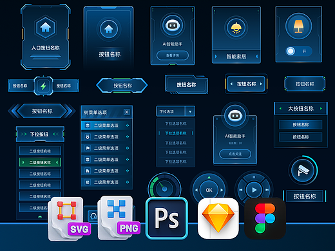Launch the Photoshop Ps icon
The image size is (335, 251).
(167, 218)
